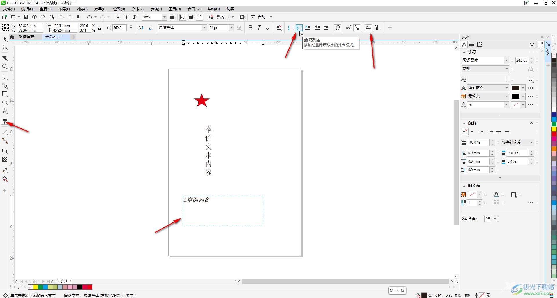Image resolution: width=557 pixels, height=298 pixels.
Task: Click the Import icon in toolbar
Action: tap(118, 17)
